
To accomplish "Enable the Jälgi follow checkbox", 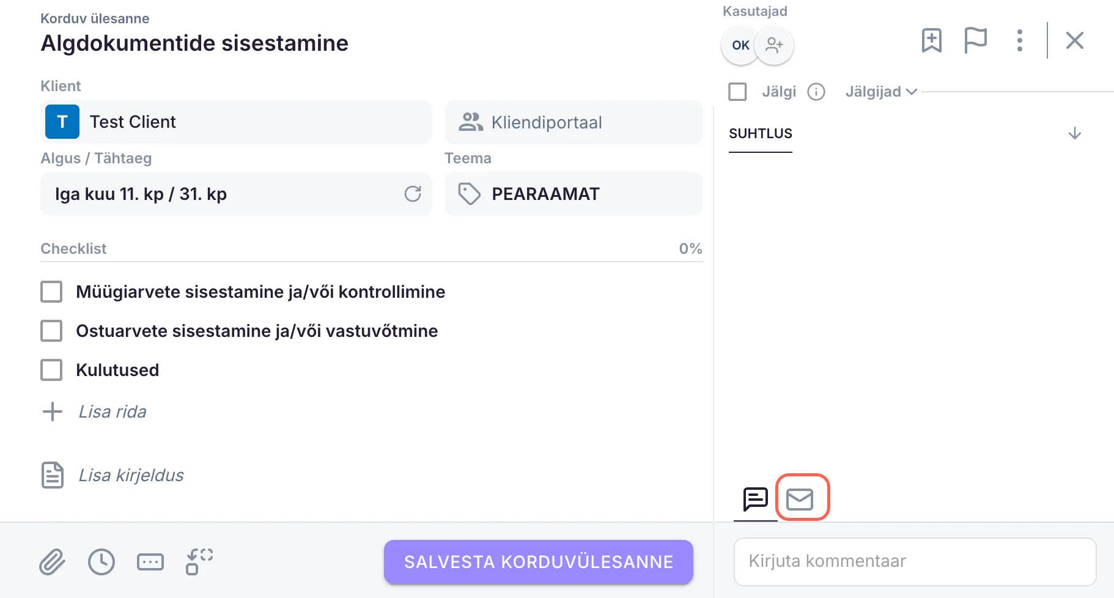I will [738, 92].
